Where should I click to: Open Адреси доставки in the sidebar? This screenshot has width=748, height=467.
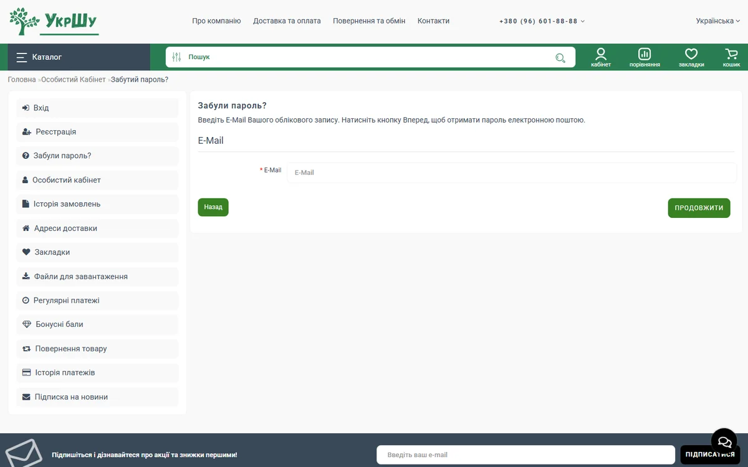(97, 229)
